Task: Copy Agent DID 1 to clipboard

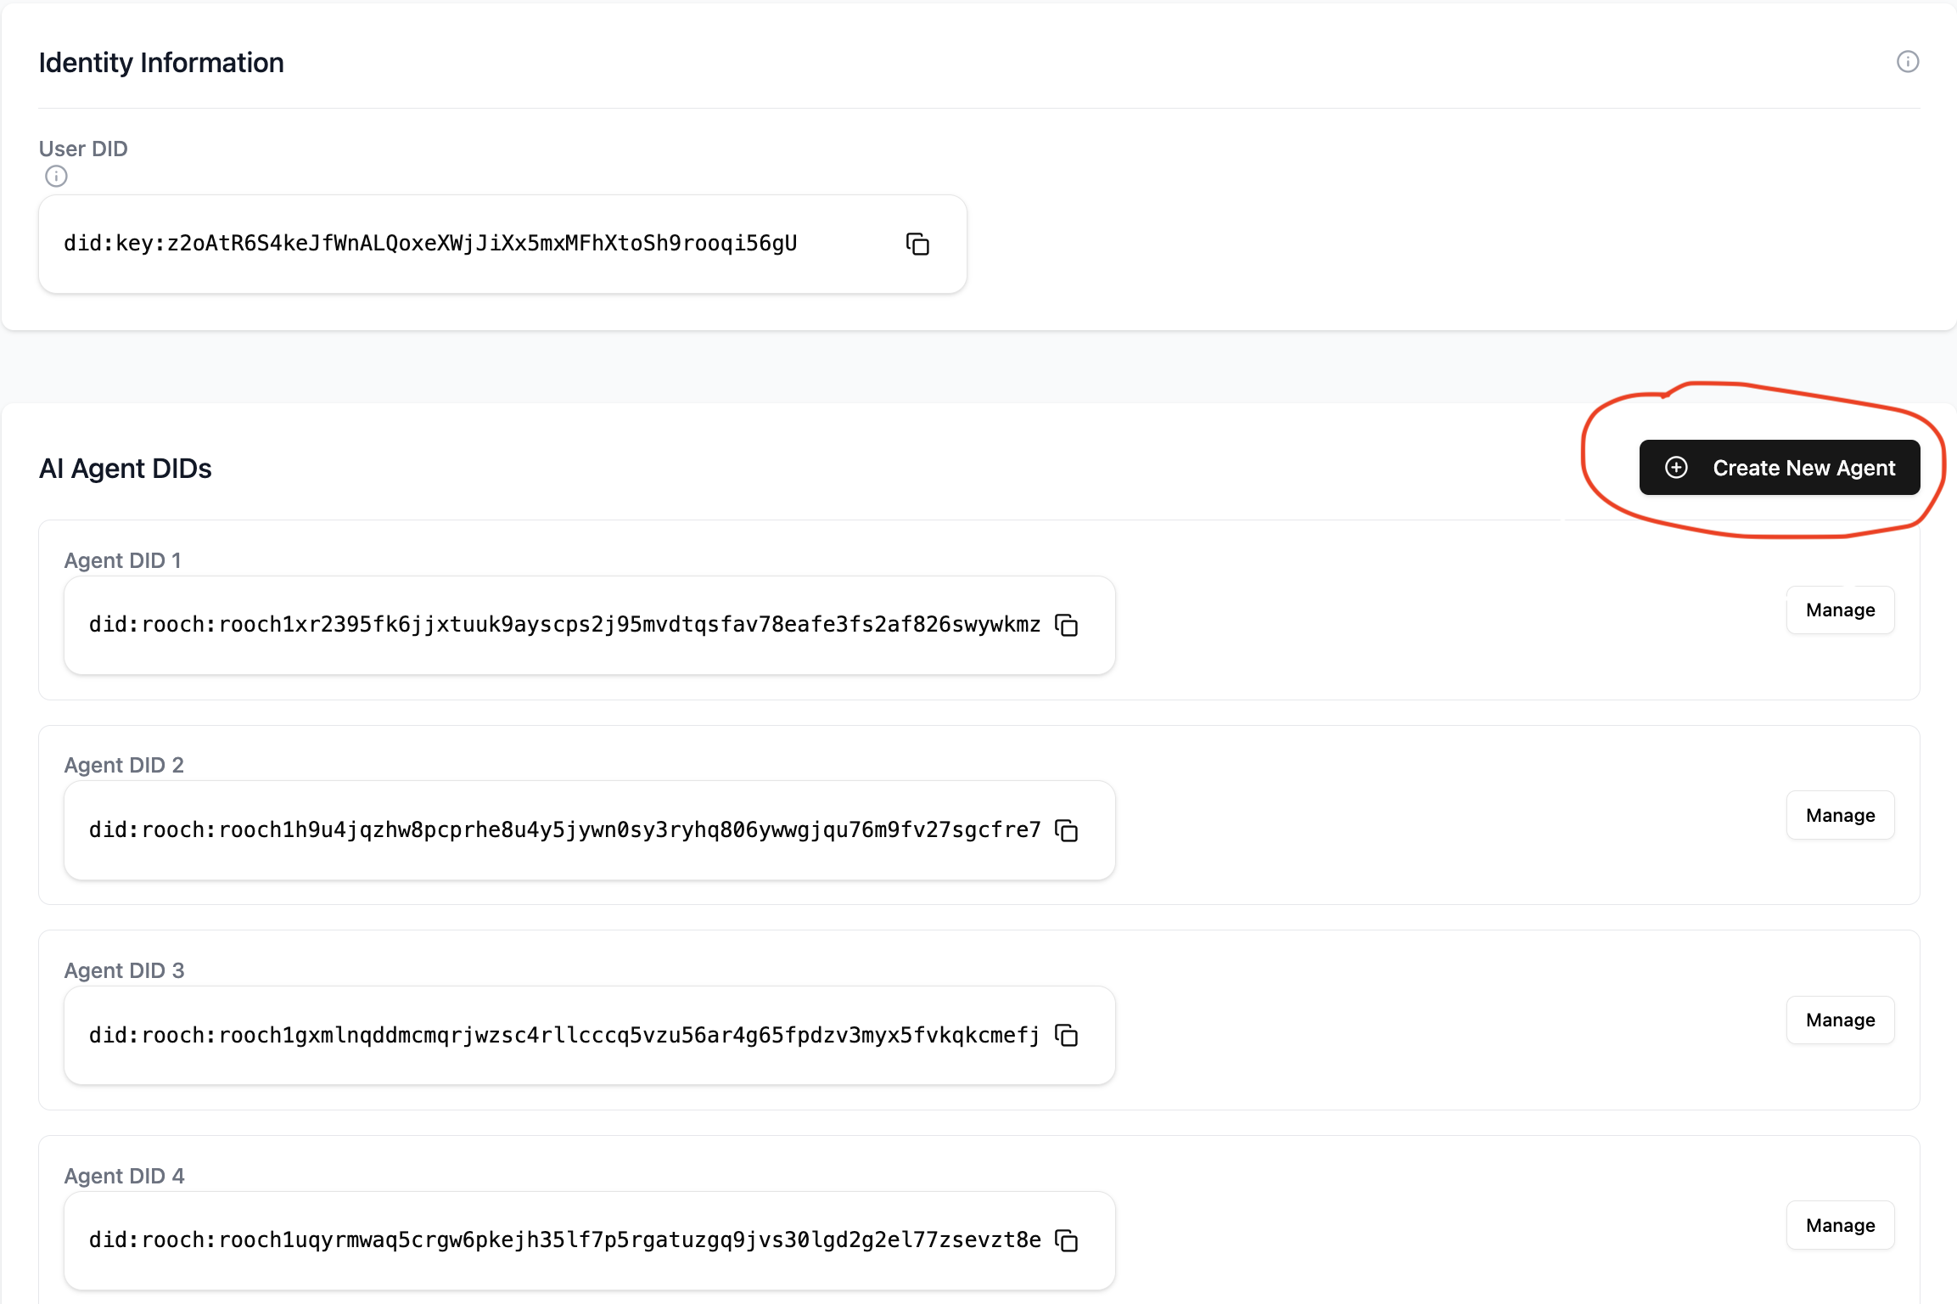Action: [1067, 625]
